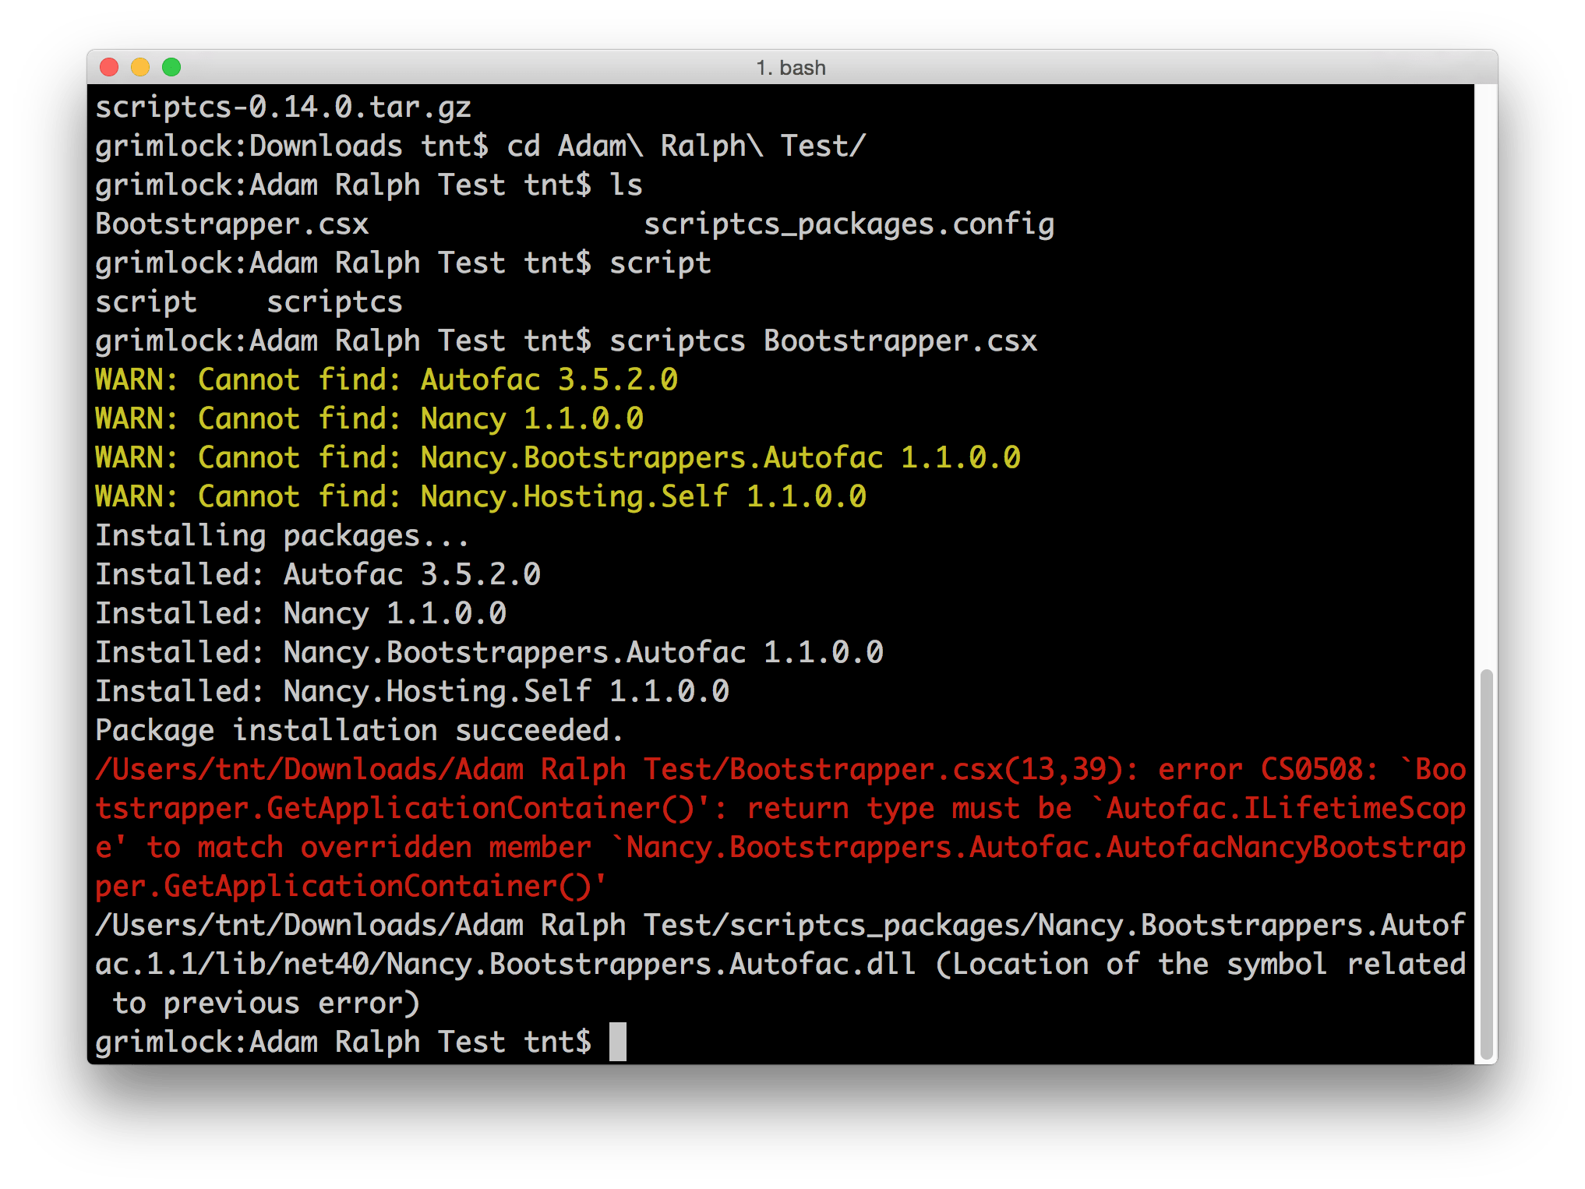Click 'Installed: Nancy.Hosting.Self 1.1.0.0' line
The width and height of the screenshot is (1585, 1189).
(x=412, y=692)
